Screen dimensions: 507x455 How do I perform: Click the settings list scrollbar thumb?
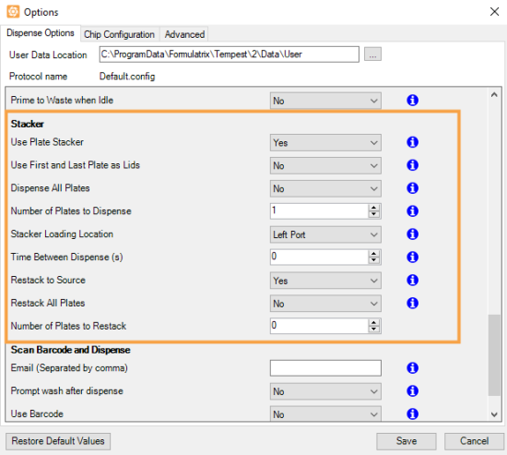point(494,354)
